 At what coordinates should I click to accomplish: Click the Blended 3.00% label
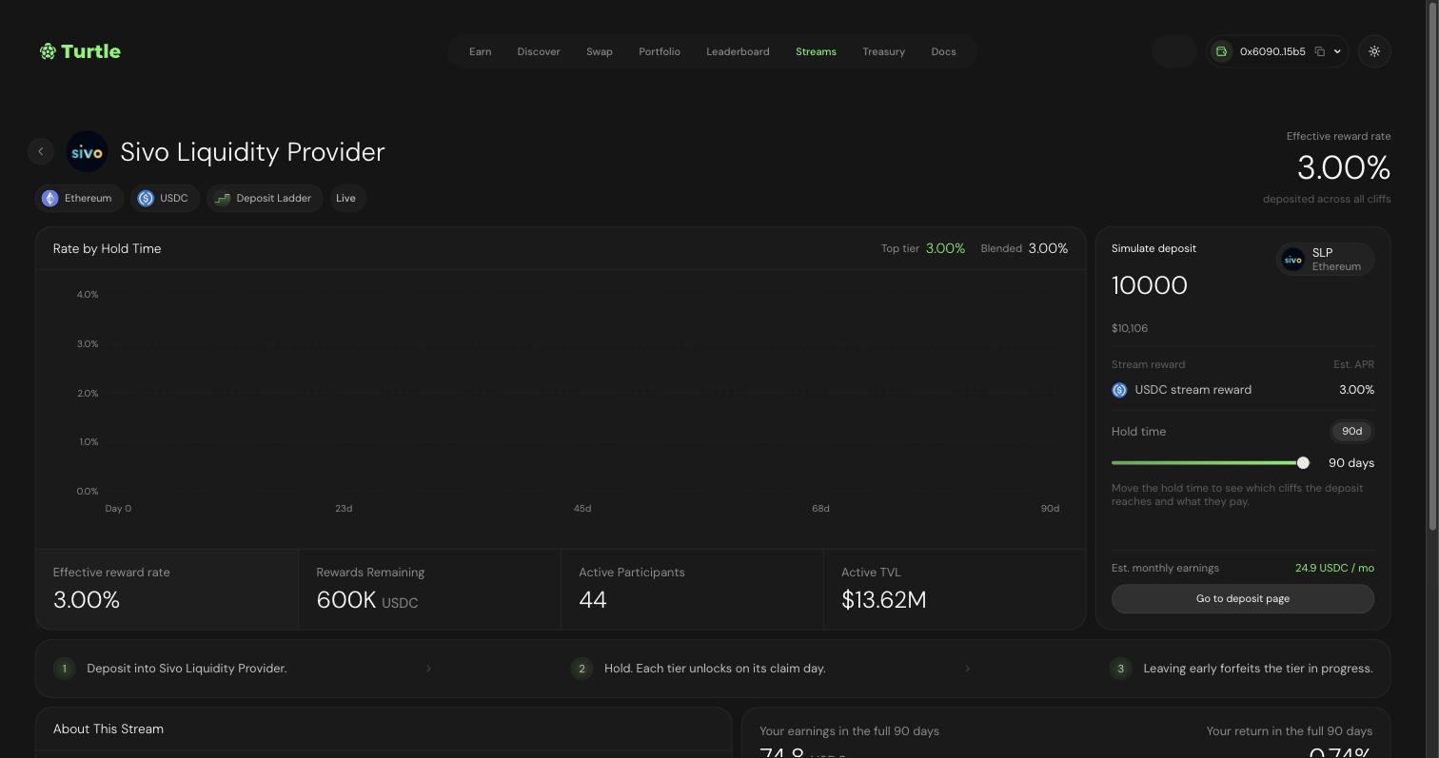(x=1024, y=248)
